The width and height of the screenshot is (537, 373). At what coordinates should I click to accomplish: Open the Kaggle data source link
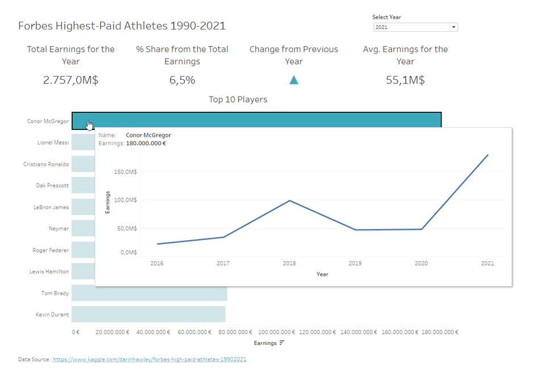pos(149,359)
